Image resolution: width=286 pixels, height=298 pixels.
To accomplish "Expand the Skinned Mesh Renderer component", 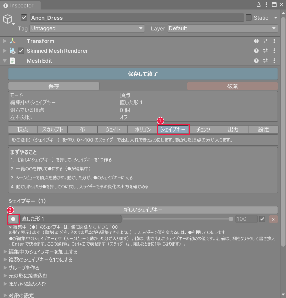I will point(5,51).
